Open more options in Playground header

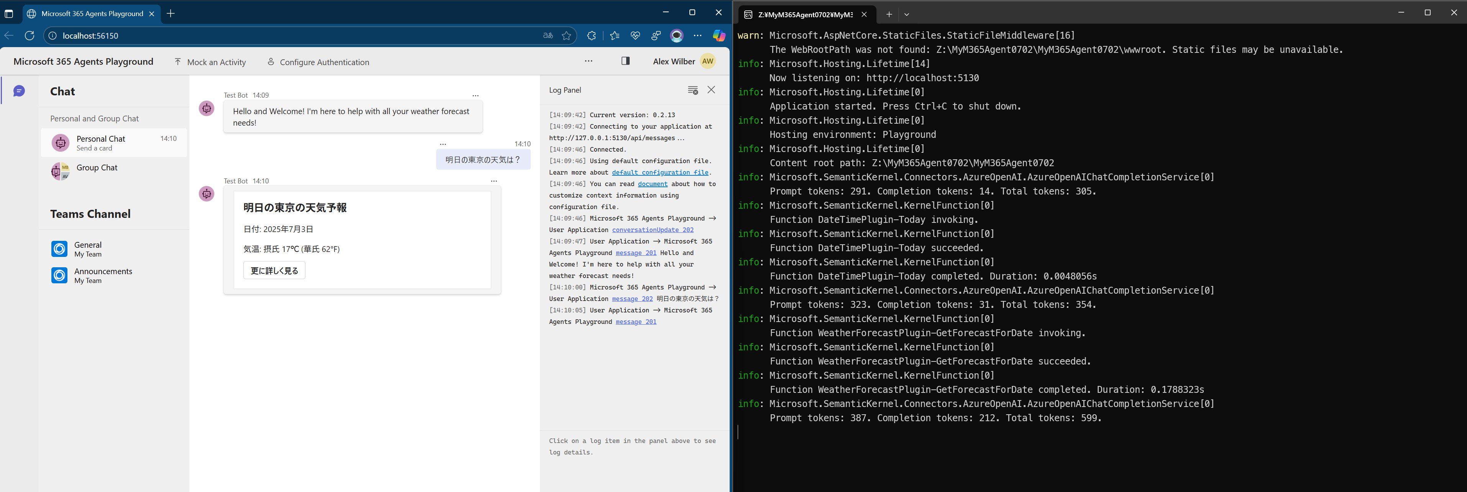click(588, 61)
